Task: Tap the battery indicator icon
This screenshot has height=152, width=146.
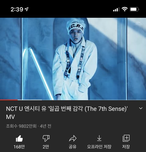Action: 134,9
